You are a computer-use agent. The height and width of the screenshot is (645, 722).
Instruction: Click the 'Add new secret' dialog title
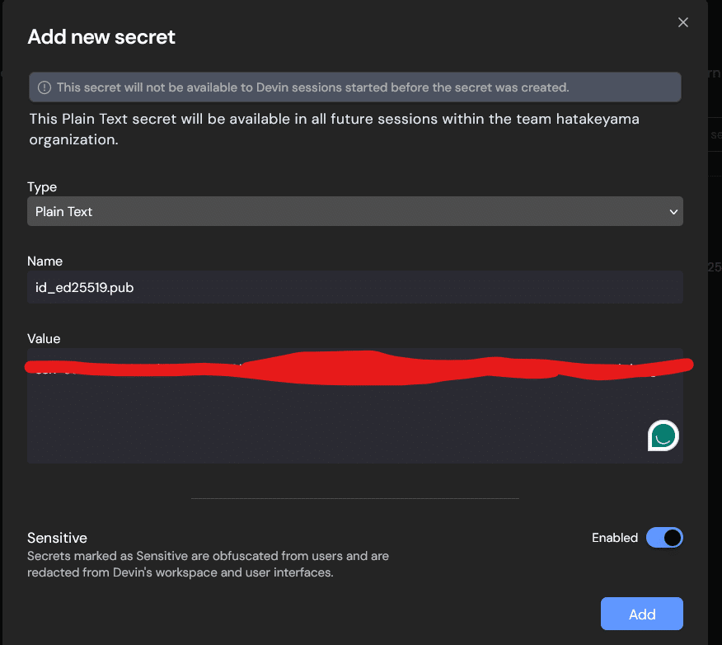point(101,37)
